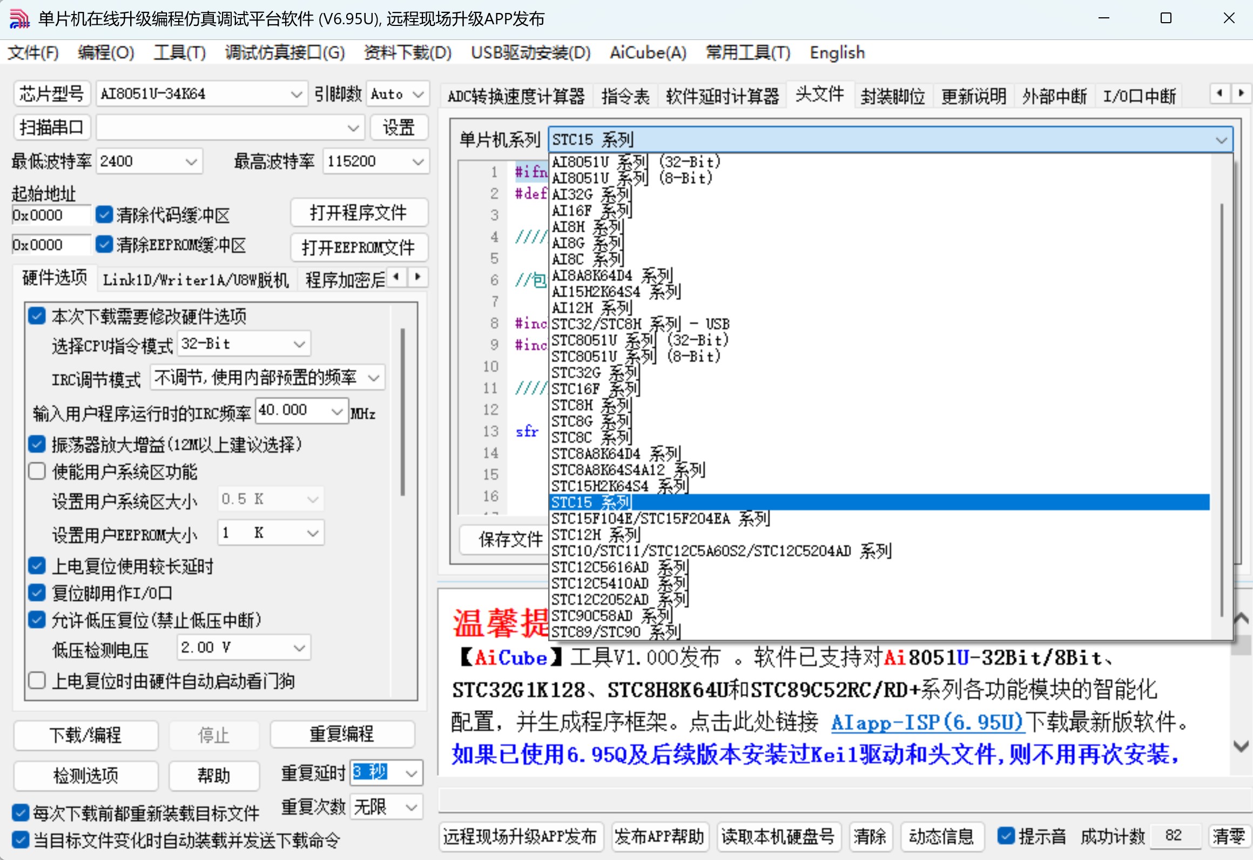Open 重复延时 3 秒 dropdown
Viewport: 1253px width, 860px height.
pyautogui.click(x=387, y=773)
